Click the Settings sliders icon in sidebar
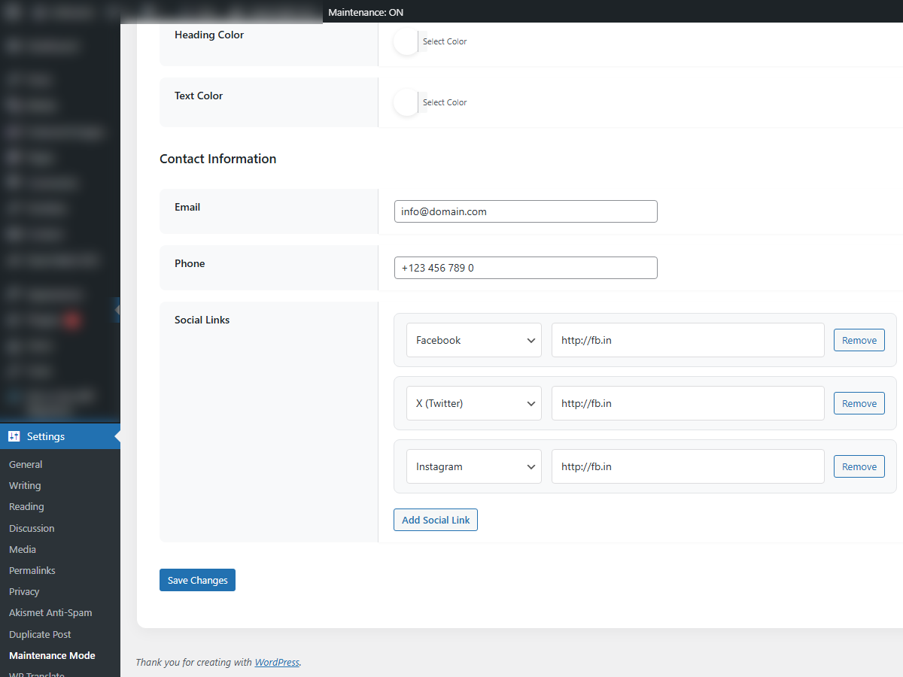The width and height of the screenshot is (903, 677). (x=14, y=436)
